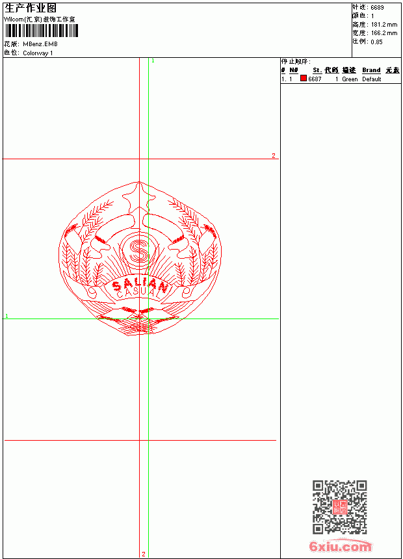This screenshot has width=403, height=559.
Task: Click the Brand column header
Action: (x=371, y=70)
